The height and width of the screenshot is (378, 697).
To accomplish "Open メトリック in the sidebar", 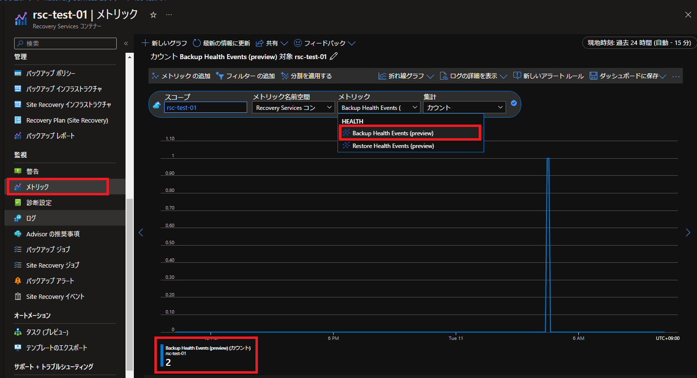I will (x=65, y=187).
